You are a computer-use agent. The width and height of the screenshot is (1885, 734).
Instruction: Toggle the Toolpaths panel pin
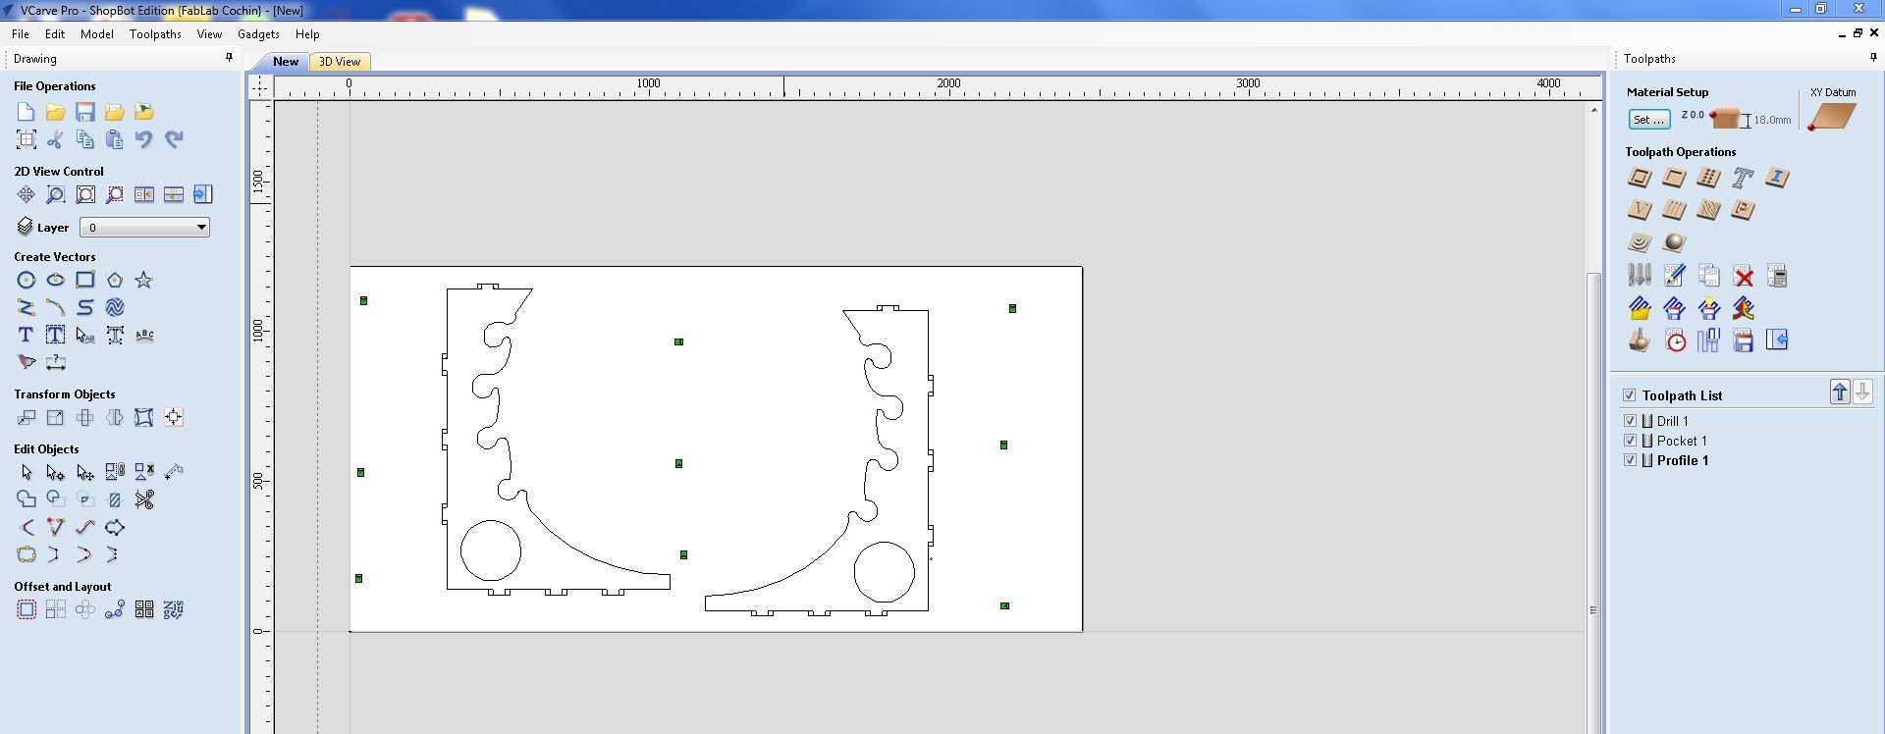1873,58
